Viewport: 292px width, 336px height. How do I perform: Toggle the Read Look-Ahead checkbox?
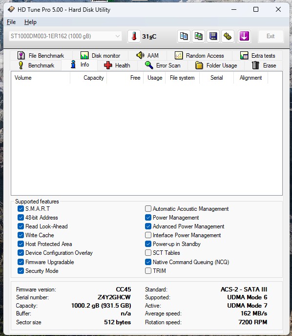[x=21, y=226]
